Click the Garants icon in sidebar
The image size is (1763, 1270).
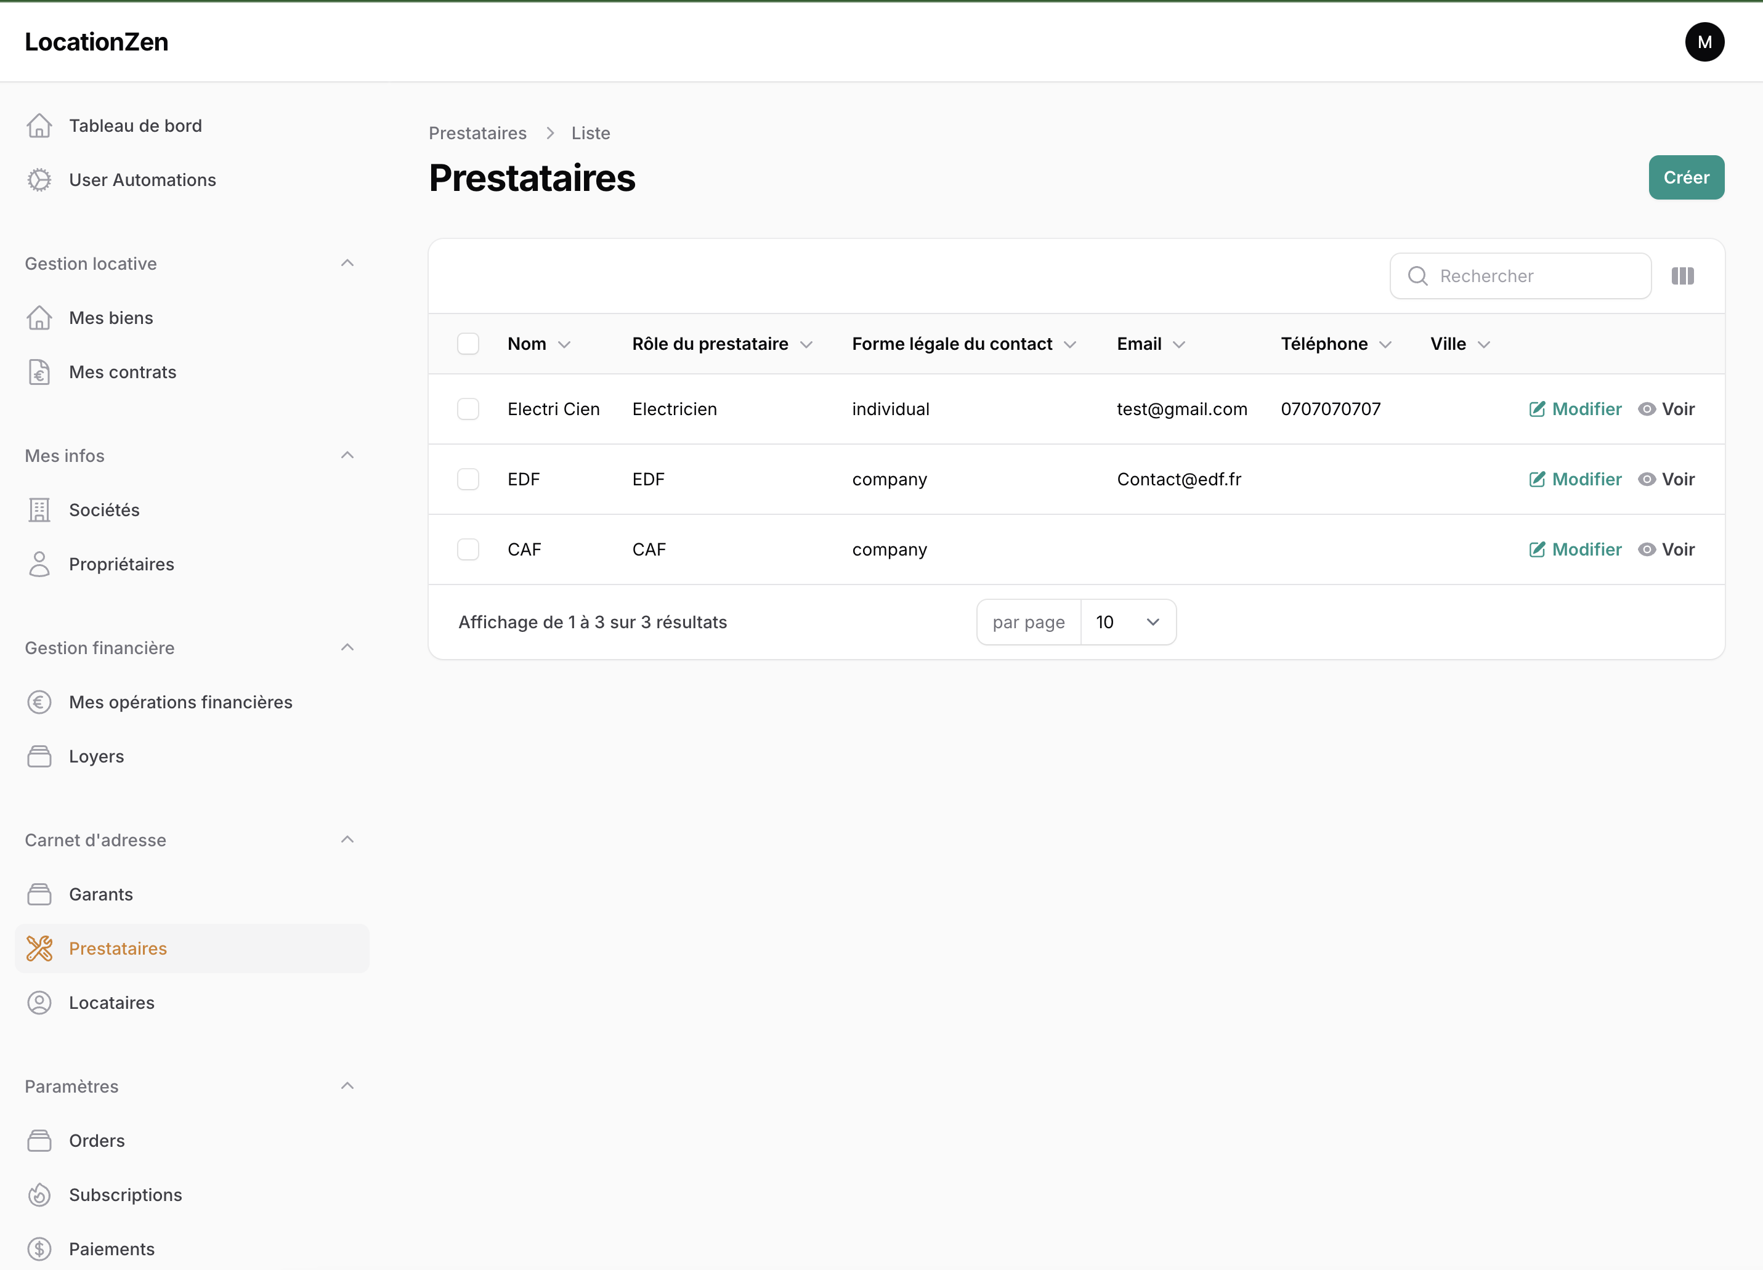pyautogui.click(x=39, y=894)
